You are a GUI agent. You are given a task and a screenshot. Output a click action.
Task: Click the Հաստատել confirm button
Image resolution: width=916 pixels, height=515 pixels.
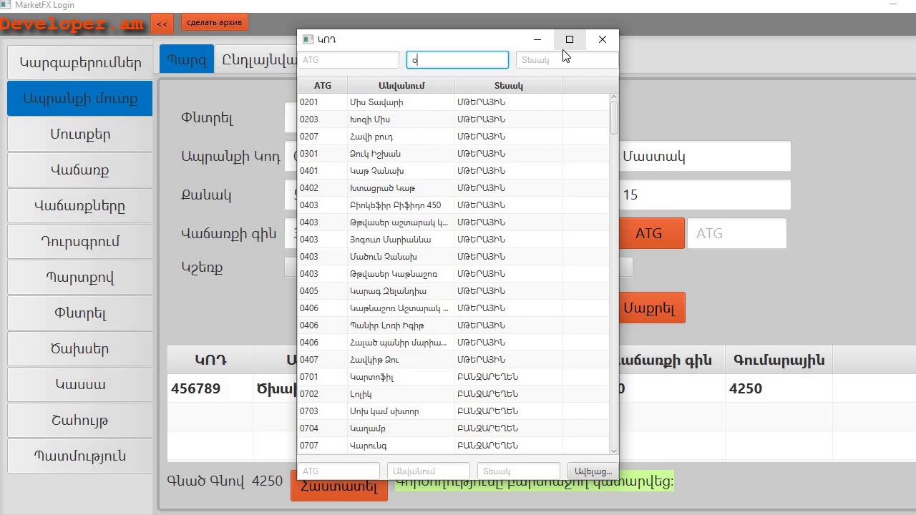point(339,486)
